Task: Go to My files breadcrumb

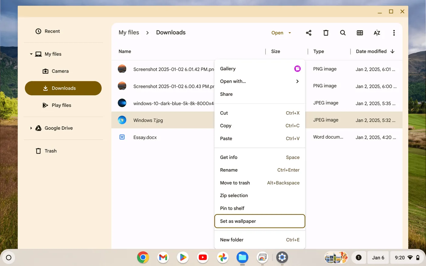Action: click(129, 33)
